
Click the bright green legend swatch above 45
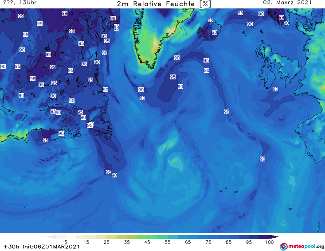(142, 237)
